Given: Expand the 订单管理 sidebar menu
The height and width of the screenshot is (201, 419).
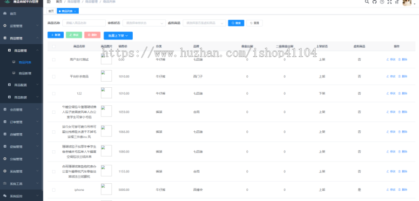Looking at the screenshot, I should coord(21,122).
